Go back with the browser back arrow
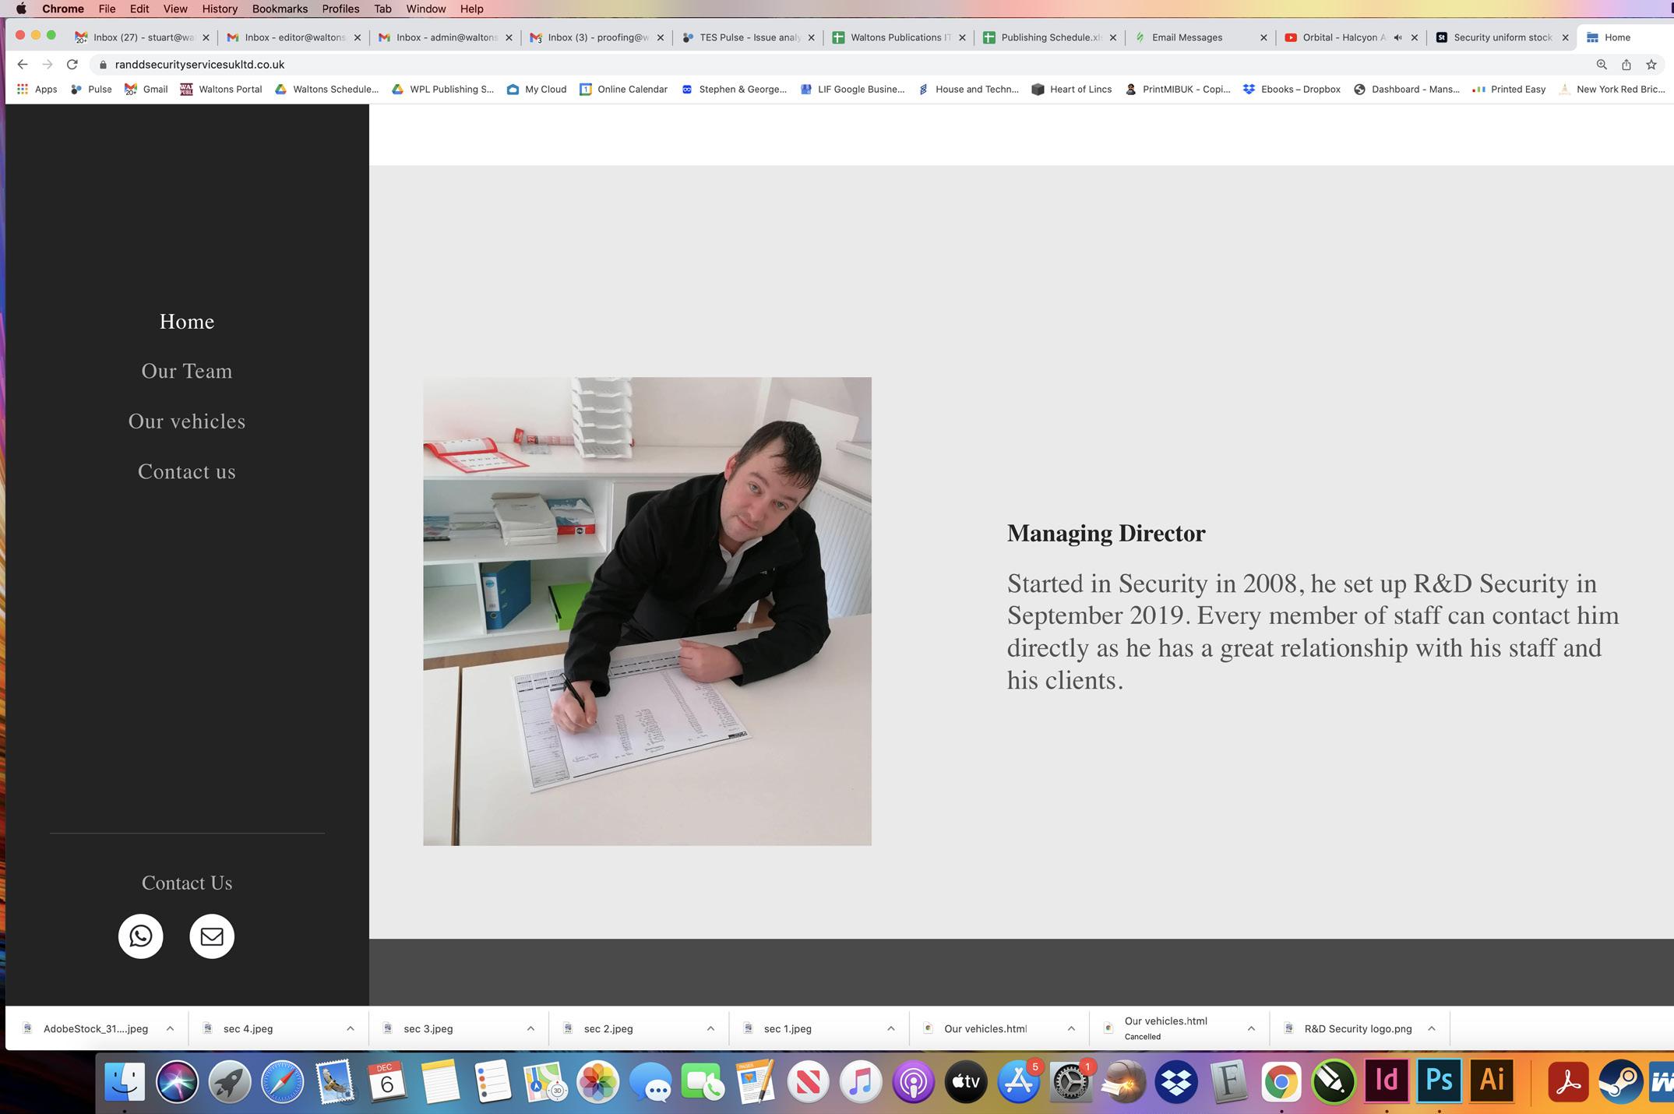1674x1114 pixels. (x=22, y=65)
